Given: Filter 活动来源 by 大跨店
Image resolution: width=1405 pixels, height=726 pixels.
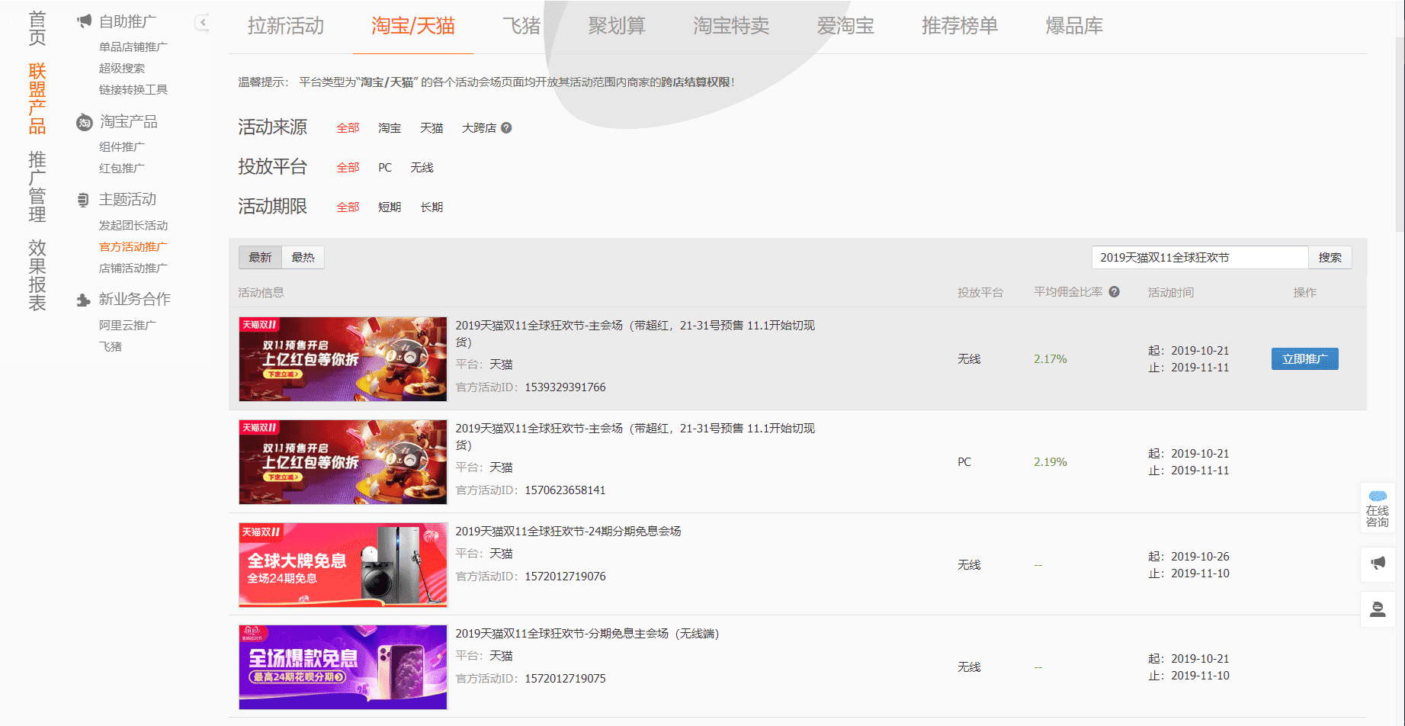Looking at the screenshot, I should coord(479,128).
